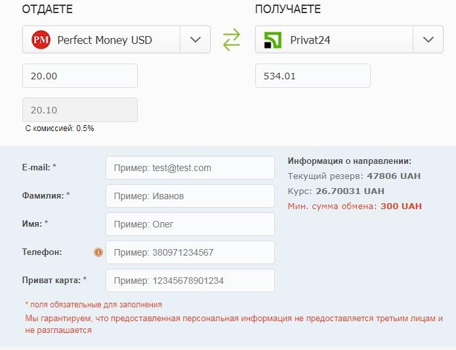Image resolution: width=456 pixels, height=350 pixels.
Task: Select the Privat24 receive currency box
Action: (349, 39)
